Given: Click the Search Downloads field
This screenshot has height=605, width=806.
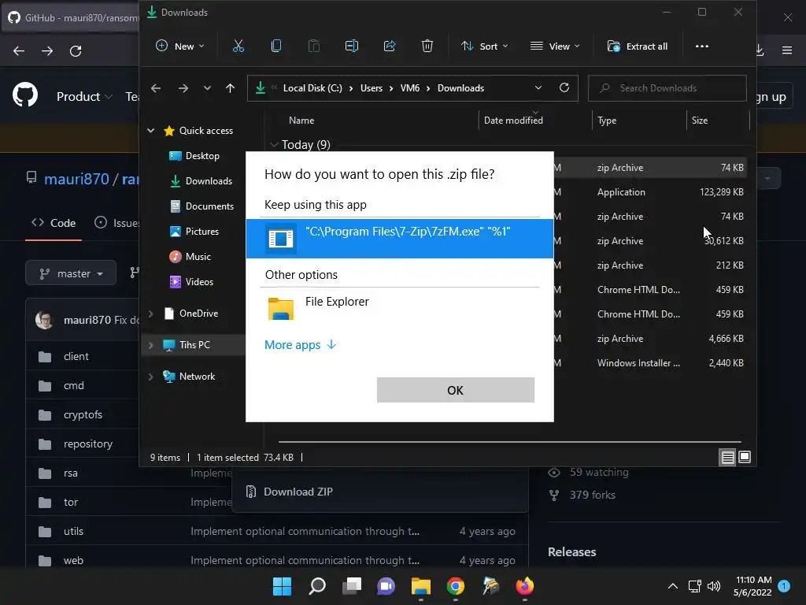Looking at the screenshot, I should pos(667,88).
